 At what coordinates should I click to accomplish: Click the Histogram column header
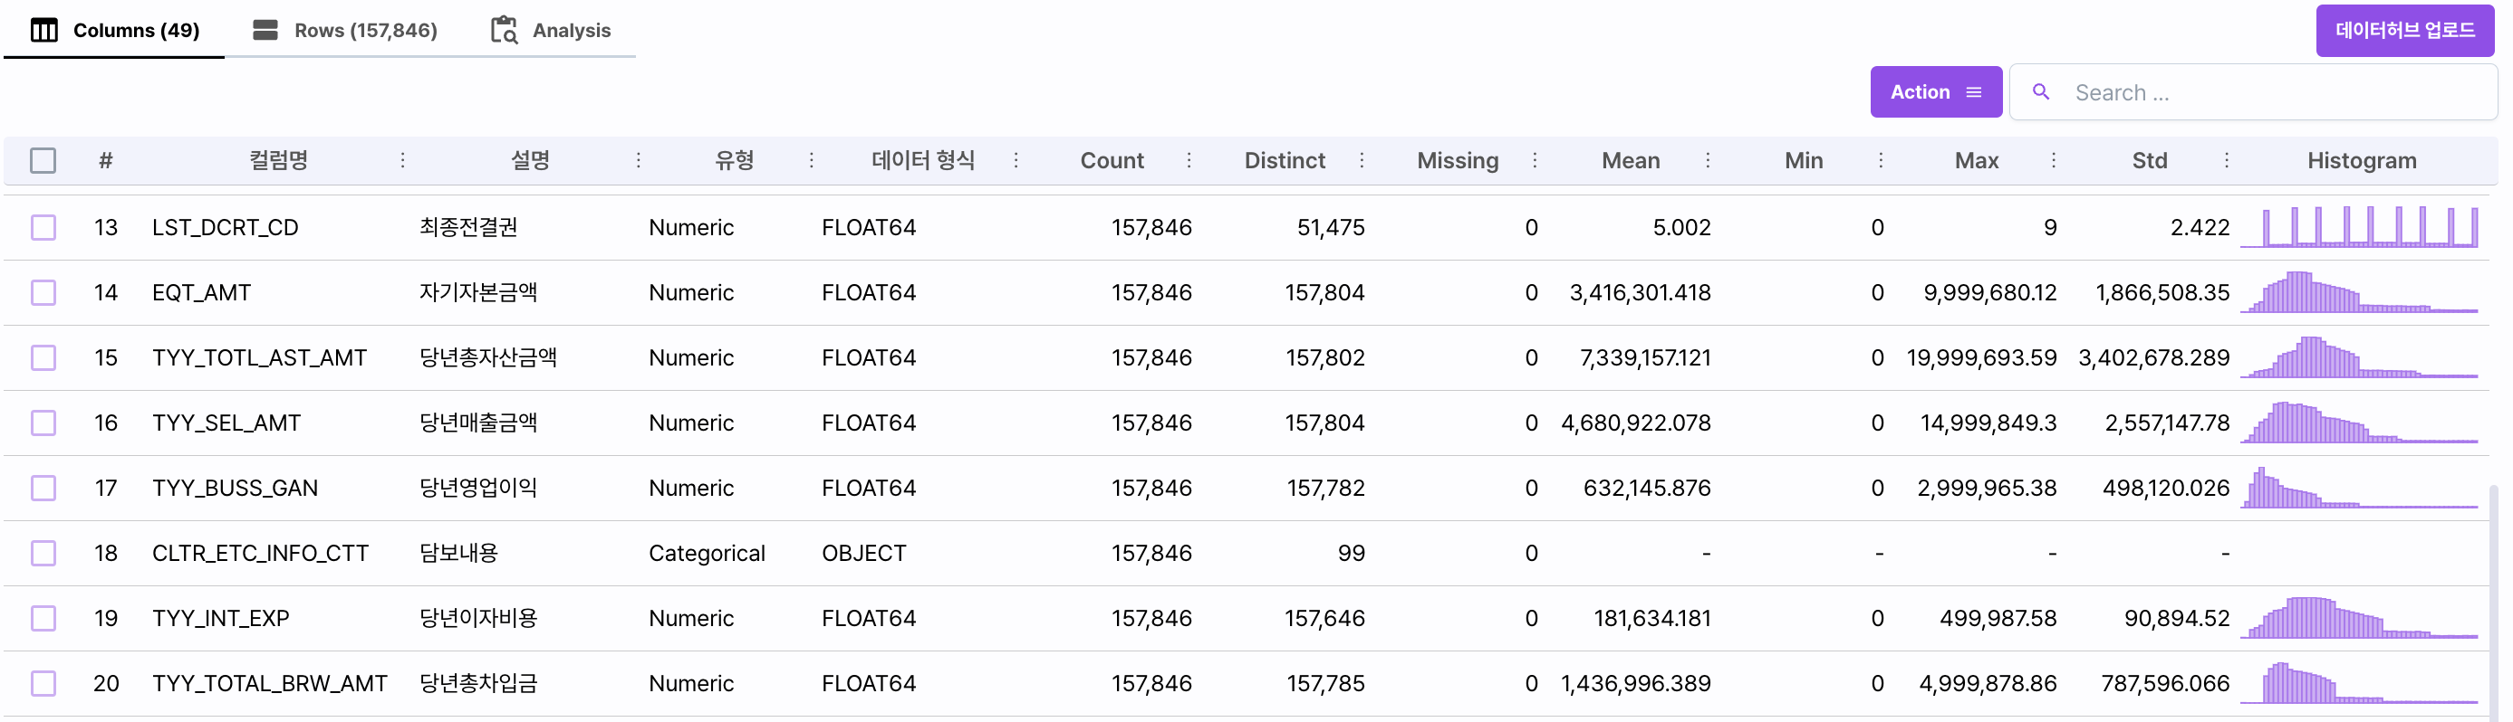(2362, 161)
